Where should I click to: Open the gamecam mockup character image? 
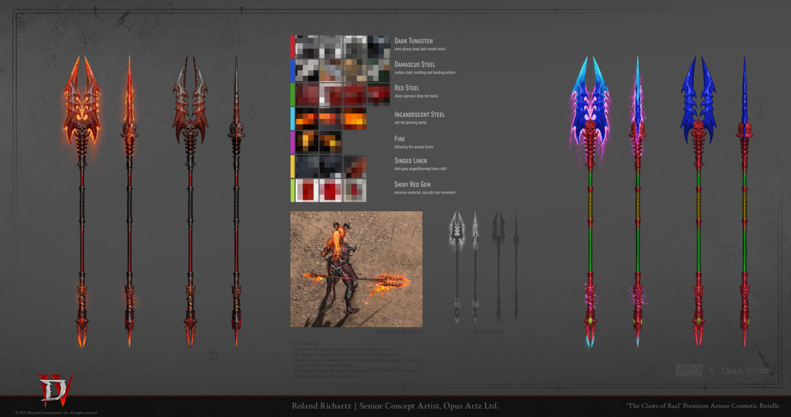point(356,269)
